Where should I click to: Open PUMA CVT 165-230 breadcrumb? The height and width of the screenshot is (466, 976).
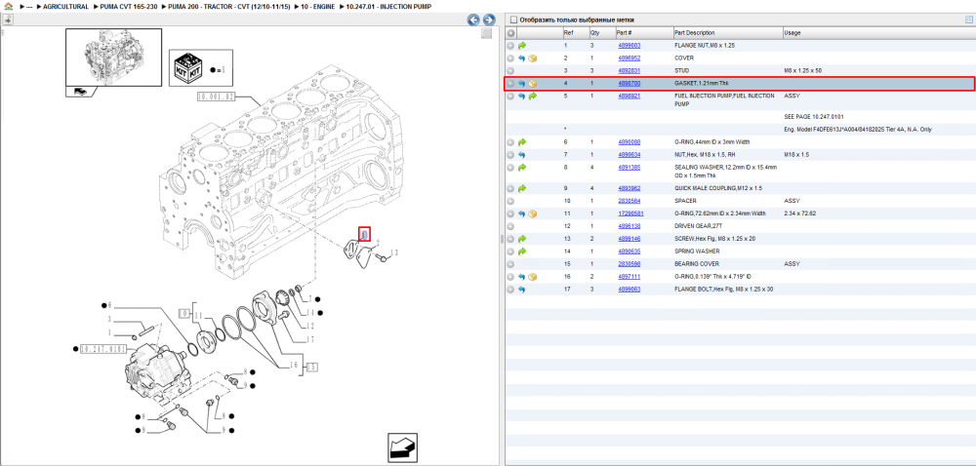click(x=128, y=6)
